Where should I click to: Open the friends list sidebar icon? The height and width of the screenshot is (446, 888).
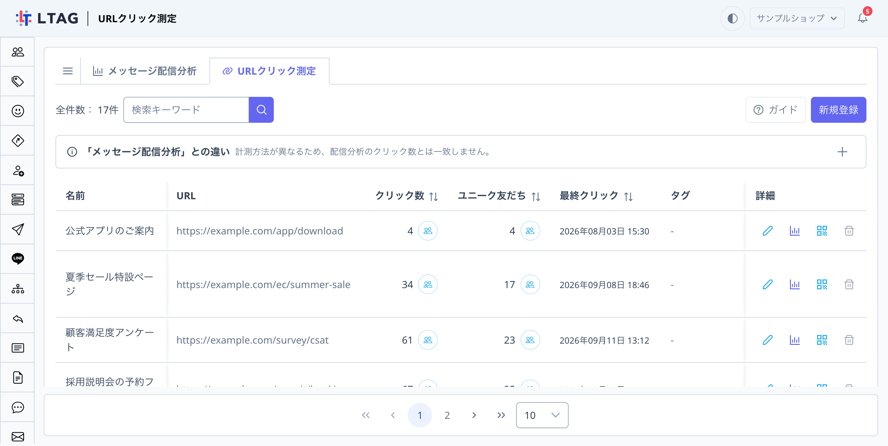click(18, 52)
